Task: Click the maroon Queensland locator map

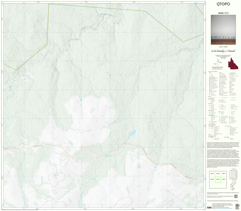Action: [233, 64]
